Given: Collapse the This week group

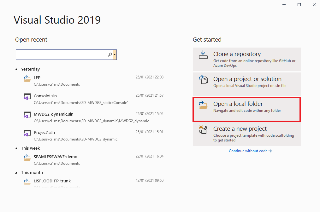Looking at the screenshot, I should [x=16, y=148].
